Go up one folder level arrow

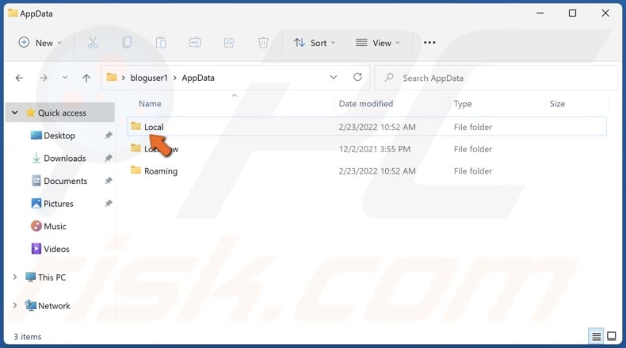(86, 78)
